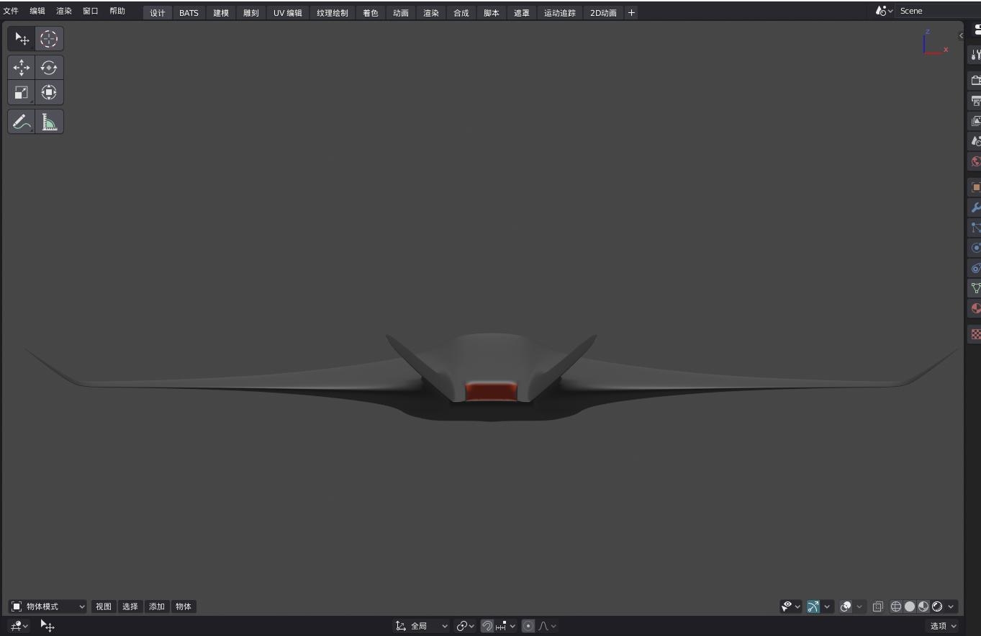
Task: Switch to rendered viewport shading
Action: point(937,606)
